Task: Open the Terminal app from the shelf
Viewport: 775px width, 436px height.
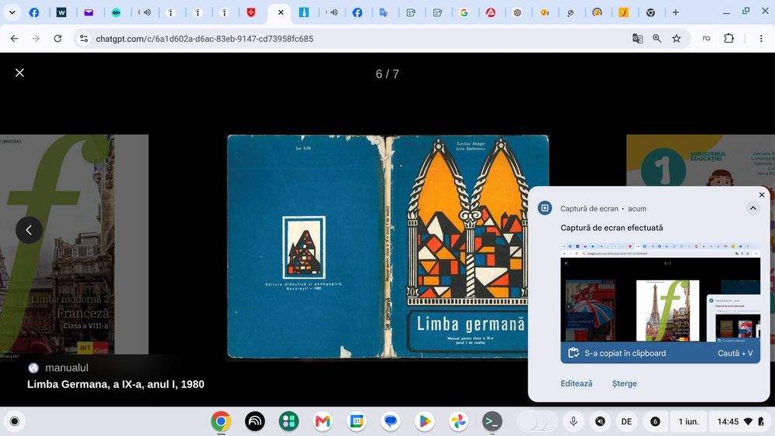Action: coord(492,421)
